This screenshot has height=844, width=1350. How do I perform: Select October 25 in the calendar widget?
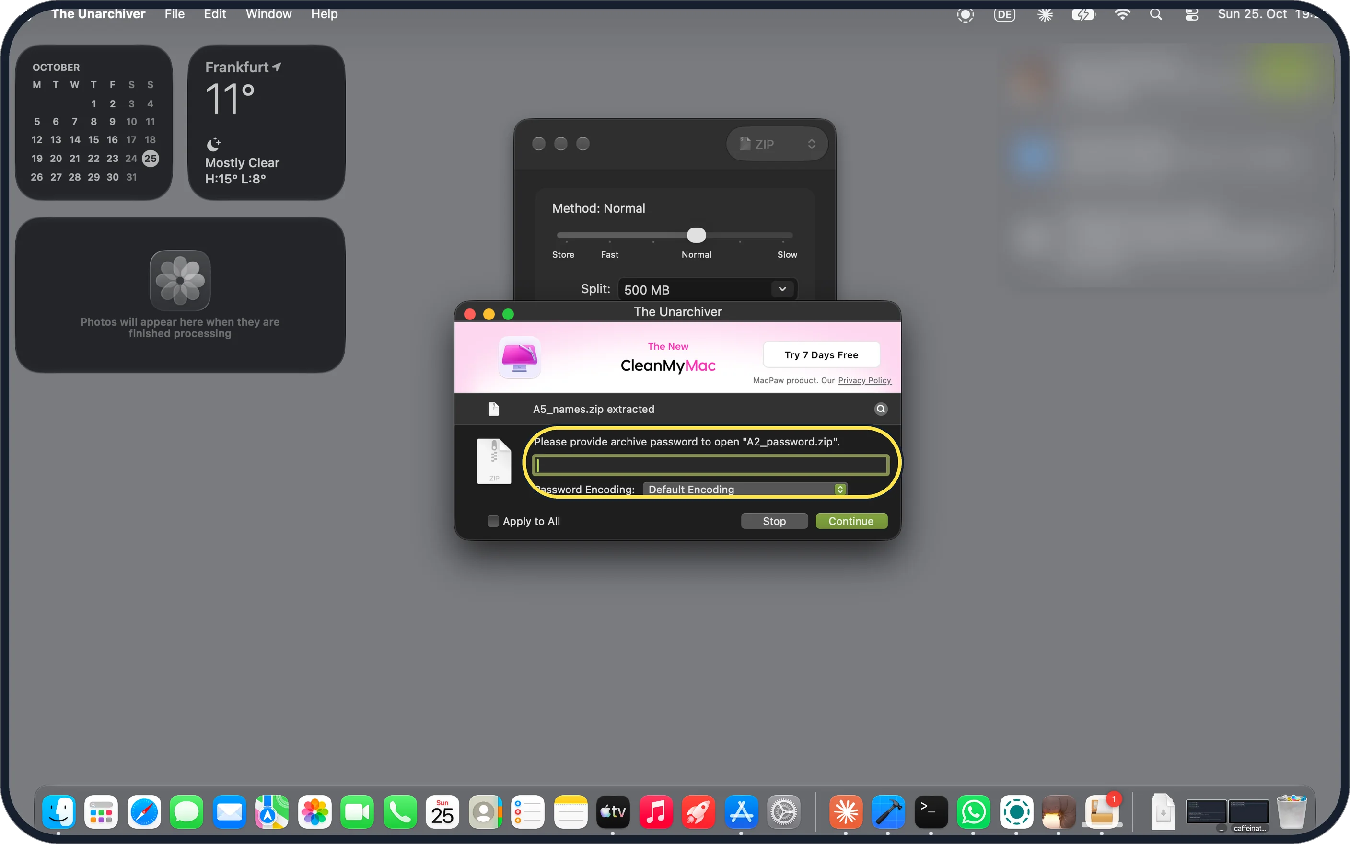point(150,159)
